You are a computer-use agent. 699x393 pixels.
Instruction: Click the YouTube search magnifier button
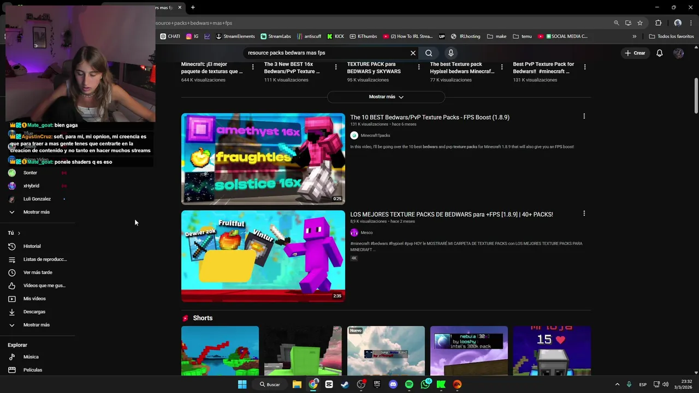(429, 53)
